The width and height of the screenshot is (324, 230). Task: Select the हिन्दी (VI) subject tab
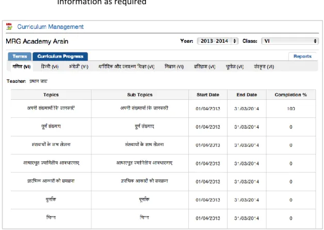(50, 67)
